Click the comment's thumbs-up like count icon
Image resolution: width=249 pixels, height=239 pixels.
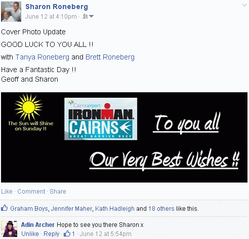(x=67, y=233)
